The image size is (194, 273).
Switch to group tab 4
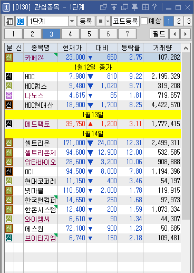click(70, 34)
